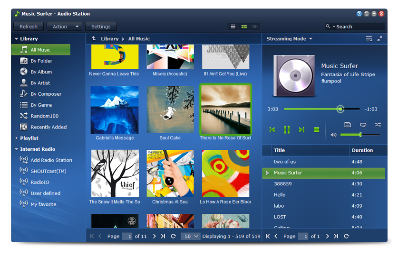The image size is (398, 256).
Task: Click the All Music breadcrumb
Action: click(x=139, y=39)
